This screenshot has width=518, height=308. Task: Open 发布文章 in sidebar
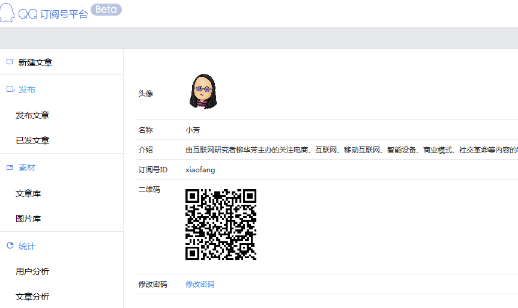[32, 115]
